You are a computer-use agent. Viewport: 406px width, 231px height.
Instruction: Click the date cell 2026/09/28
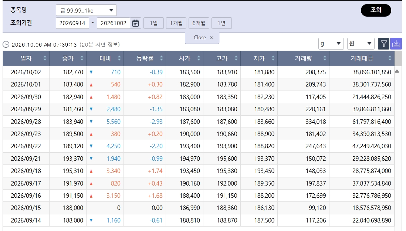coord(26,122)
